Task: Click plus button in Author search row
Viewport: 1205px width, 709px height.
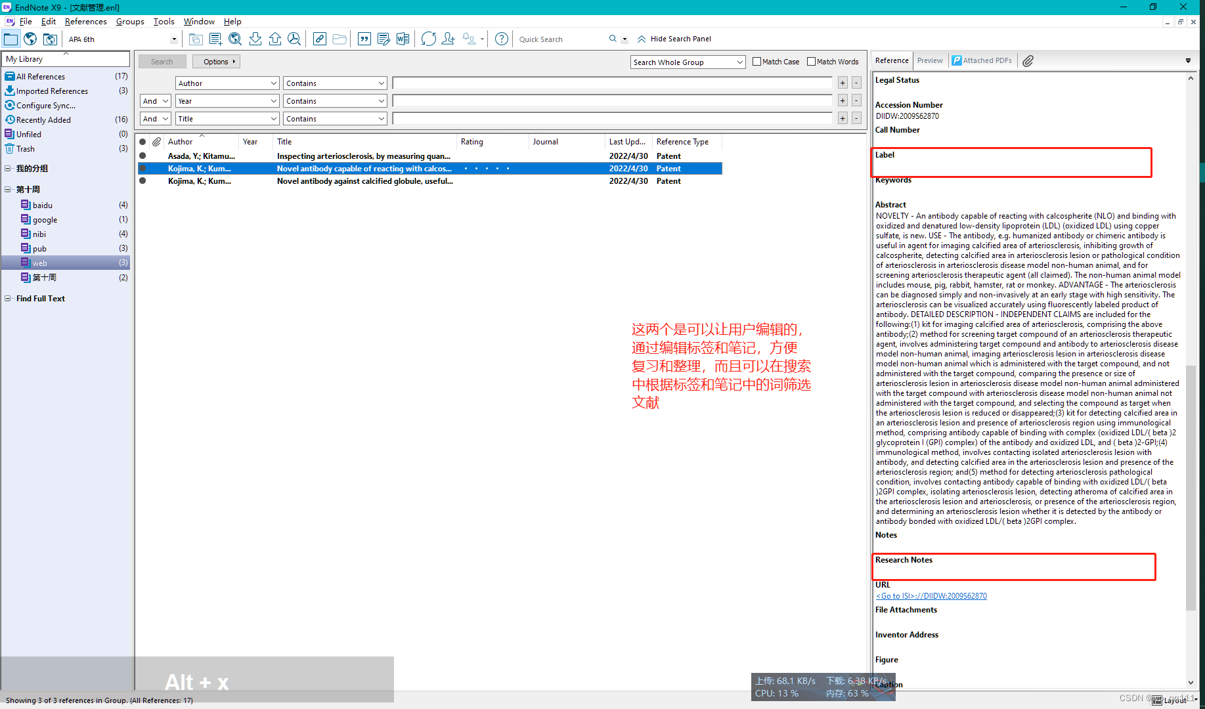Action: point(843,83)
